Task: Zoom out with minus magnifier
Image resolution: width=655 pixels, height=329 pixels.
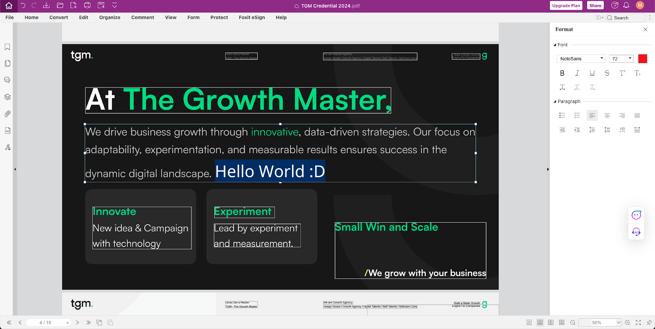Action: point(573,323)
